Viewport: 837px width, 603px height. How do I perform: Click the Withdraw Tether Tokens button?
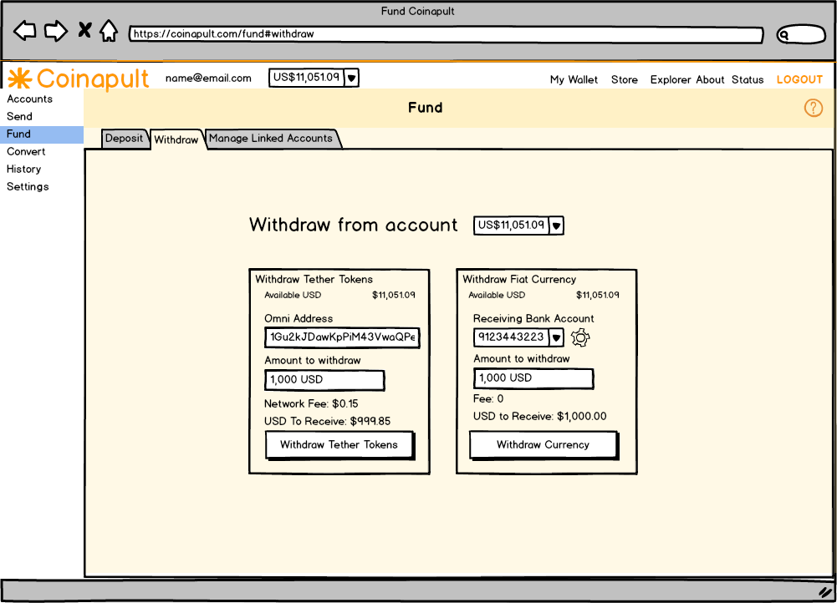[339, 445]
